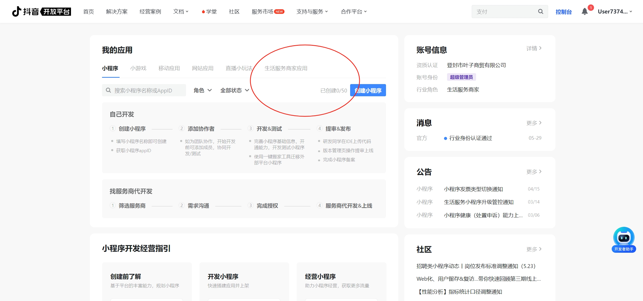Click the Douyin Open Platform logo
Image resolution: width=643 pixels, height=301 pixels.
coord(41,11)
